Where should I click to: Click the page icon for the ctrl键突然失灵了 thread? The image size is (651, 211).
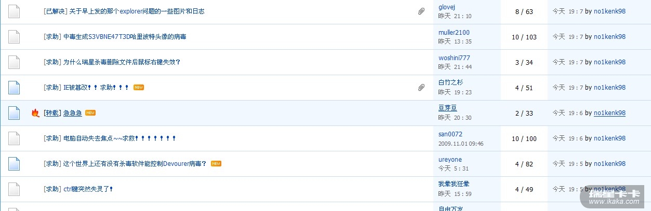pyautogui.click(x=14, y=189)
